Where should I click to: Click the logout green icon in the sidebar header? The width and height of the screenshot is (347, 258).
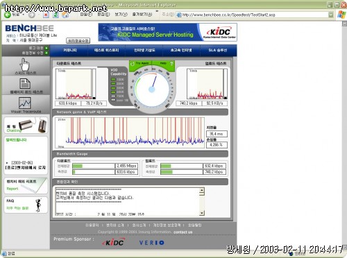pyautogui.click(x=46, y=48)
